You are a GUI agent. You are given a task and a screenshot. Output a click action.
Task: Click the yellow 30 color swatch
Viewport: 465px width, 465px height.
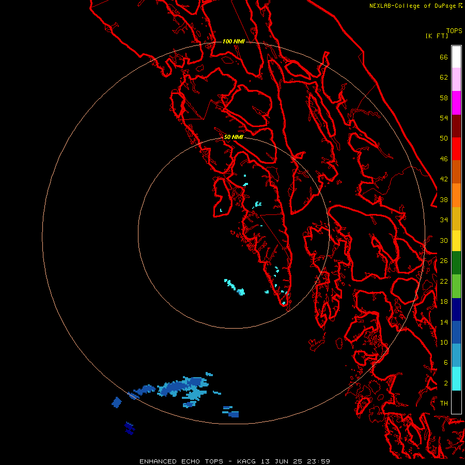point(456,241)
